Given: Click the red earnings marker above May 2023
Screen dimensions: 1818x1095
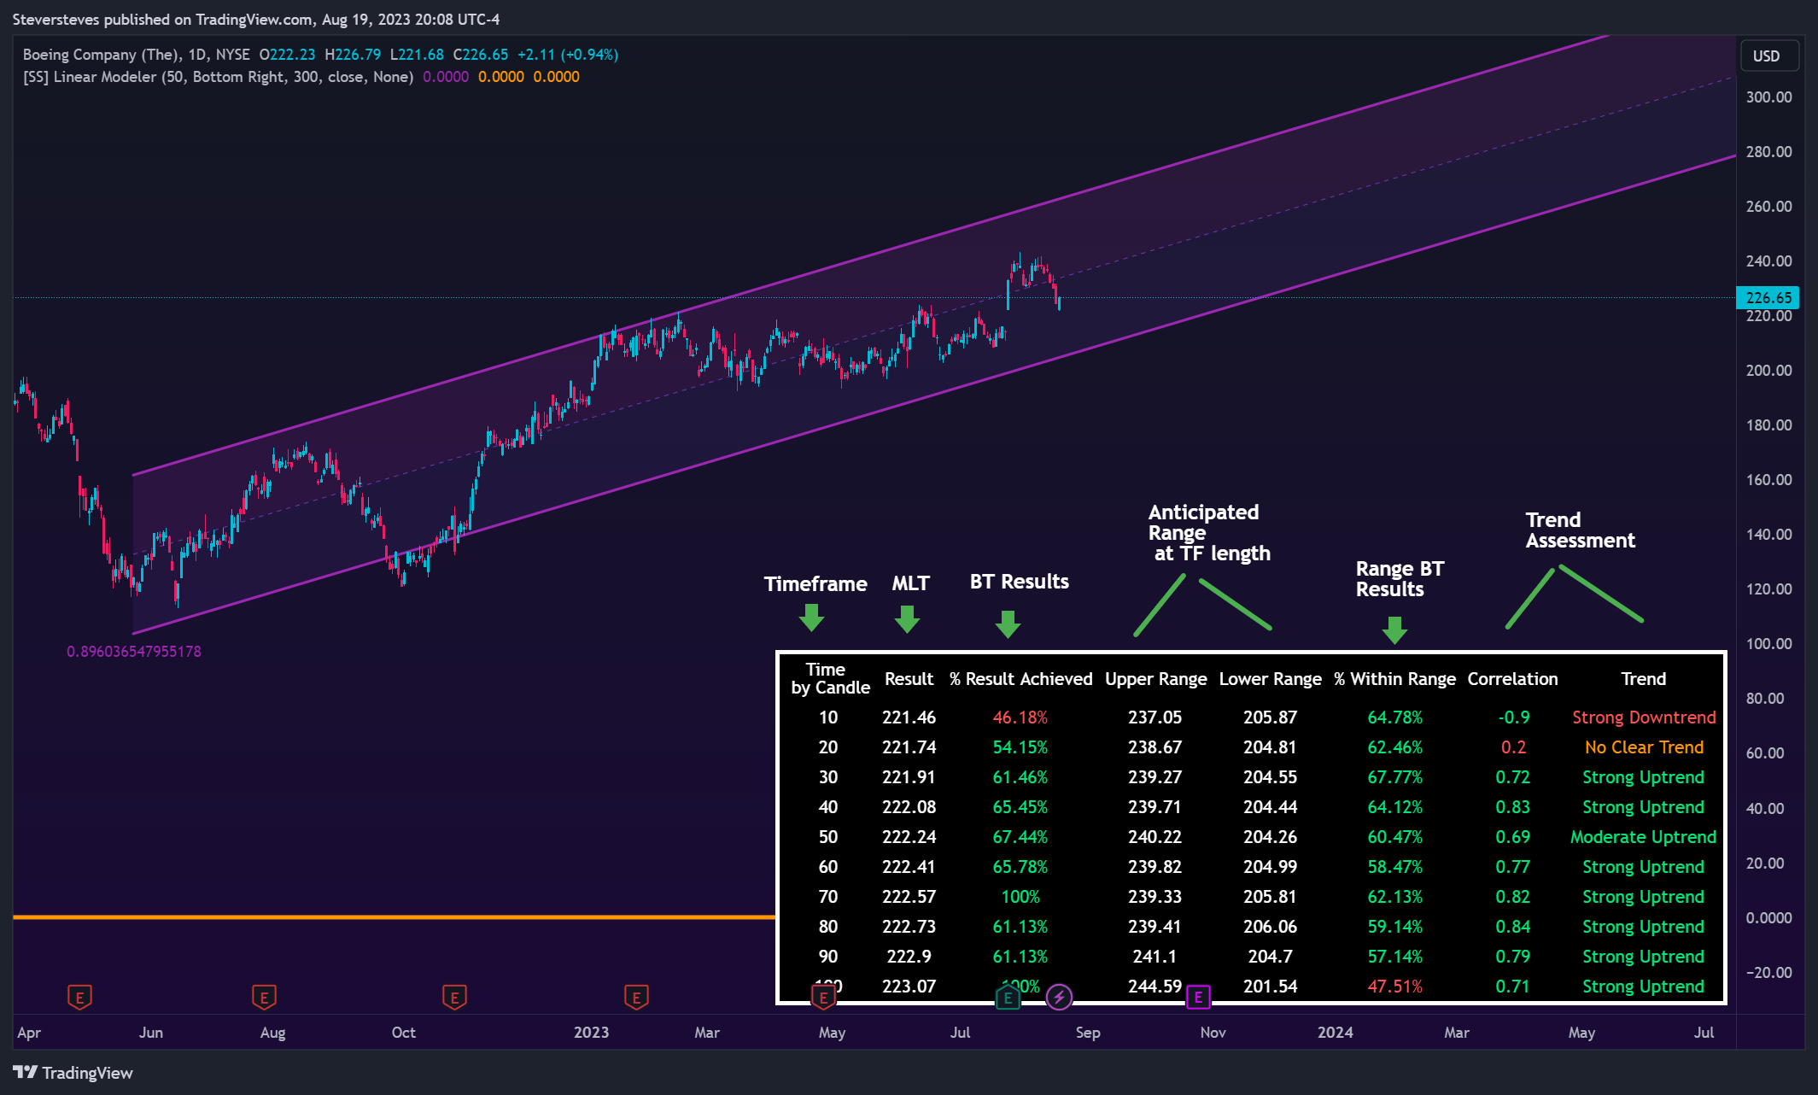Looking at the screenshot, I should [x=823, y=997].
